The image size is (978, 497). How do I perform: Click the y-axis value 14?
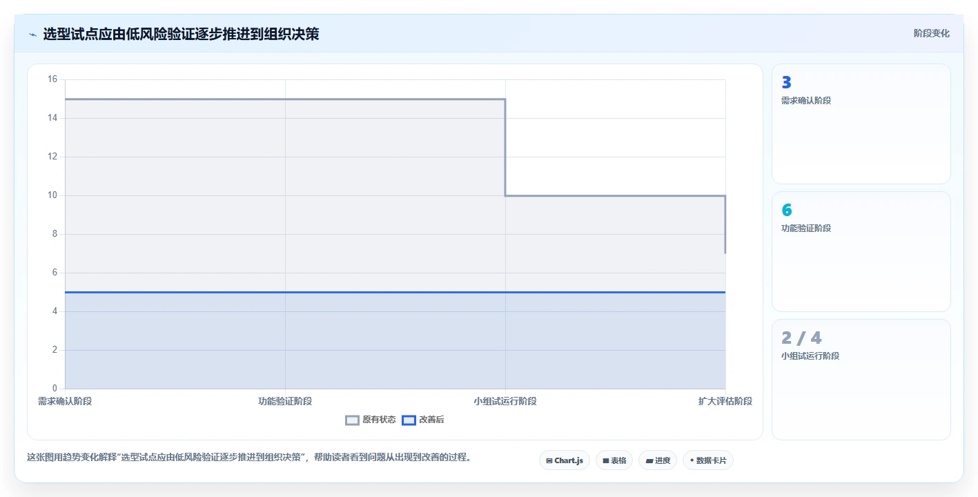pos(52,118)
